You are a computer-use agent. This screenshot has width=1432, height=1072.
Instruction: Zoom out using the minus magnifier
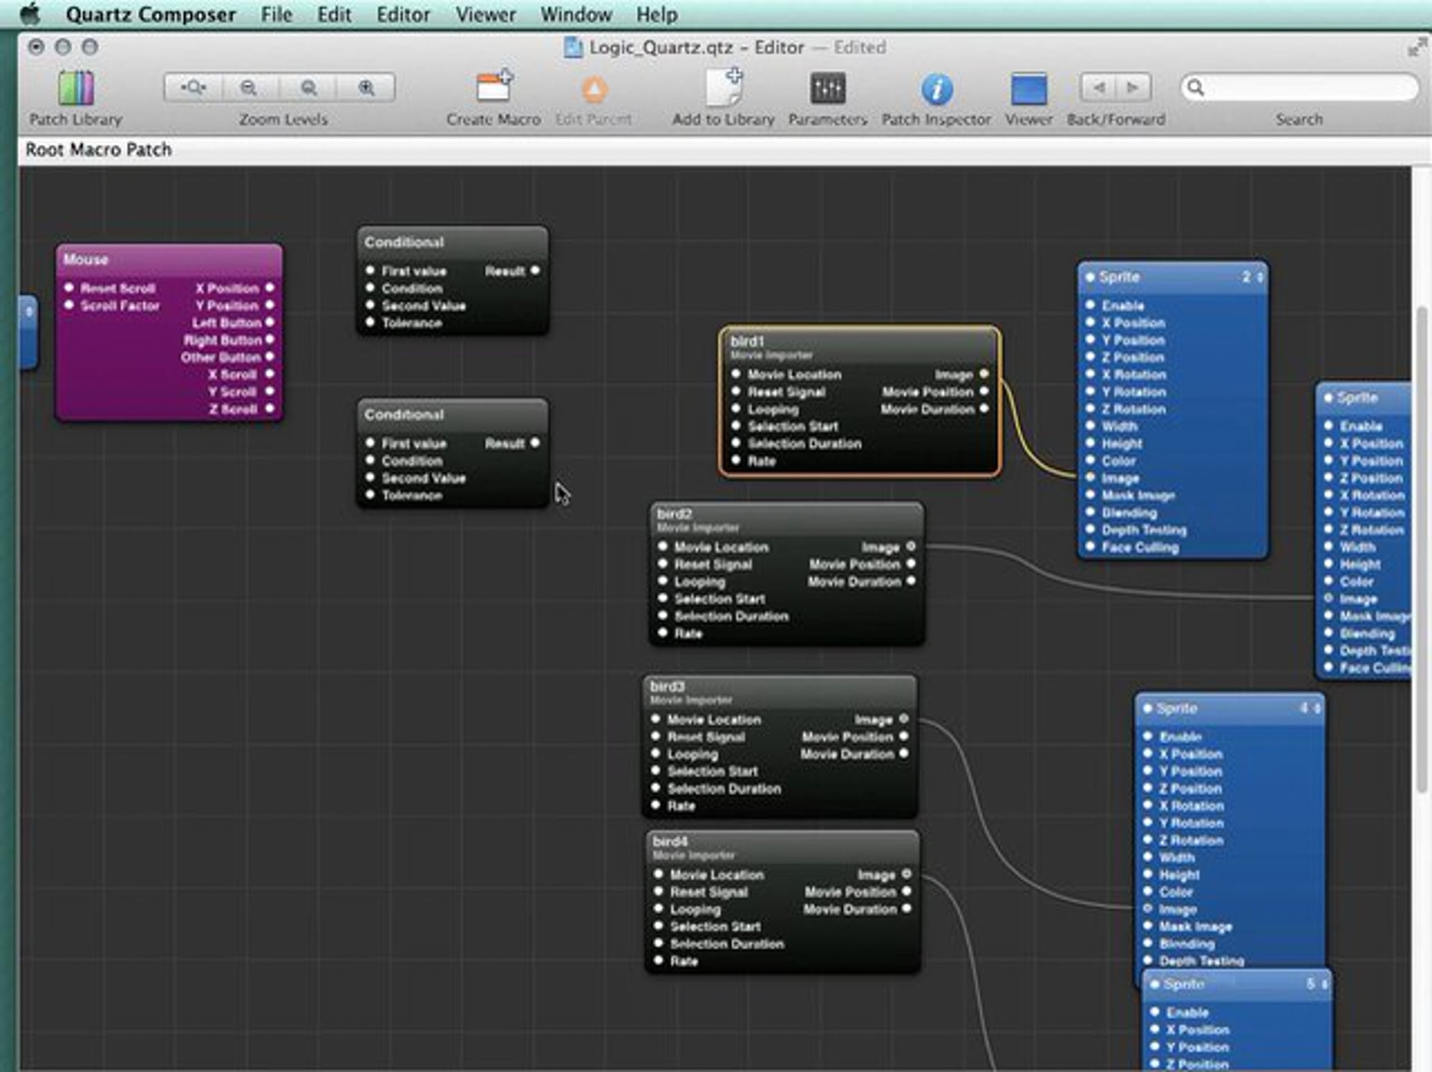249,88
